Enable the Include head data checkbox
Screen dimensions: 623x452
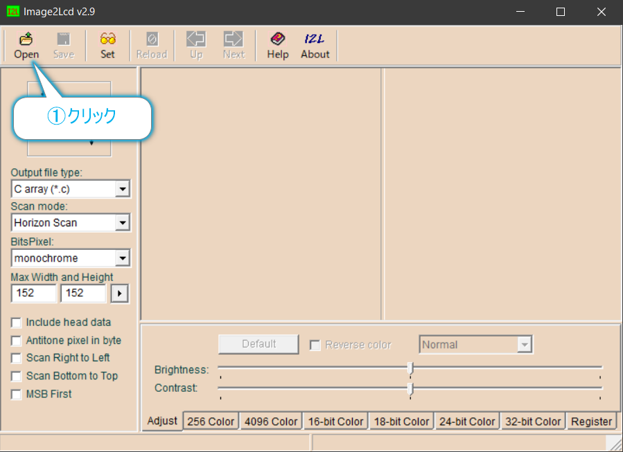tap(16, 322)
